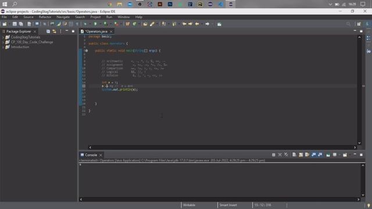Expand the CP_100_Day_Code_Challenge project node
This screenshot has height=209, width=372.
click(x=3, y=42)
